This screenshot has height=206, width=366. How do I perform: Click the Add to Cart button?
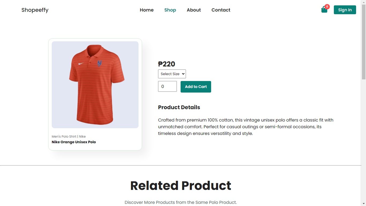pos(196,87)
